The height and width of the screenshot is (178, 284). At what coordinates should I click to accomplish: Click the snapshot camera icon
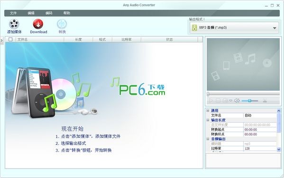click(225, 100)
